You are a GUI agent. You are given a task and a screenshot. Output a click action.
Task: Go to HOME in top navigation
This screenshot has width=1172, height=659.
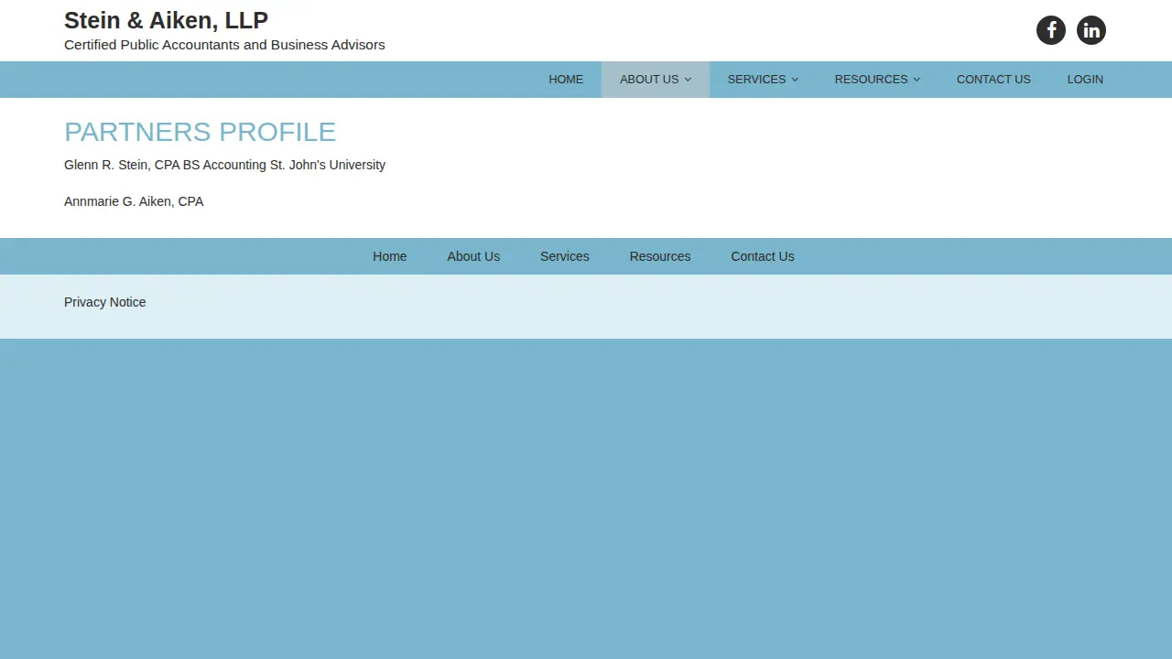pos(566,80)
